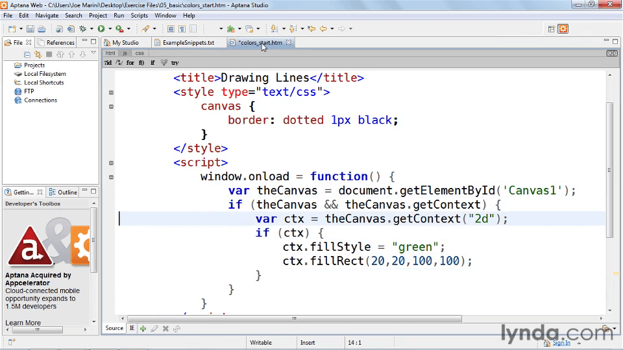623x350 pixels.
Task: Switch to the IE preview tab
Action: pyautogui.click(x=132, y=328)
